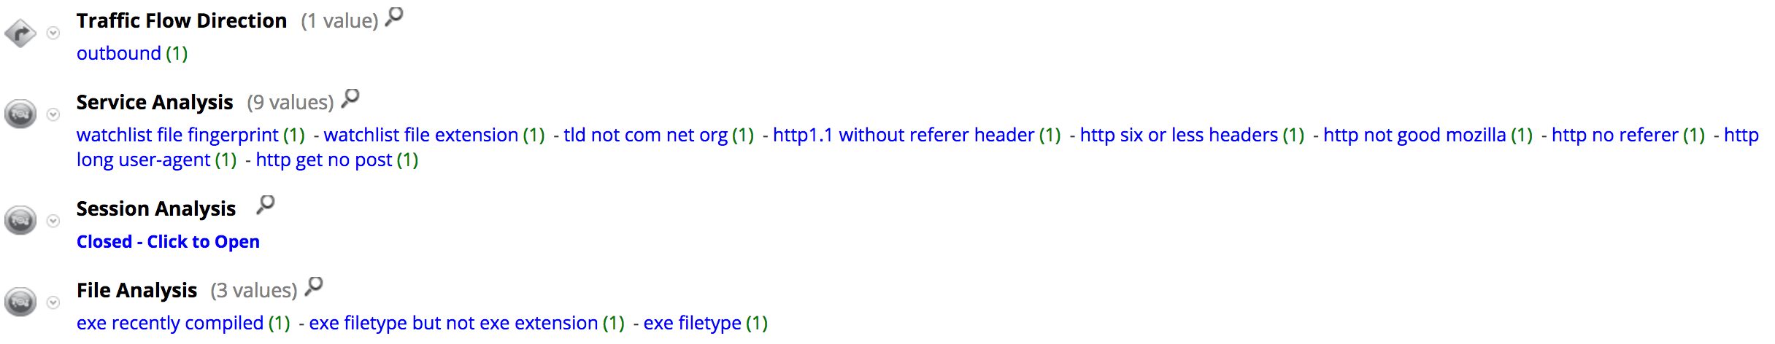This screenshot has height=344, width=1775.
Task: Click the Service Analysis category icon
Action: pyautogui.click(x=20, y=114)
